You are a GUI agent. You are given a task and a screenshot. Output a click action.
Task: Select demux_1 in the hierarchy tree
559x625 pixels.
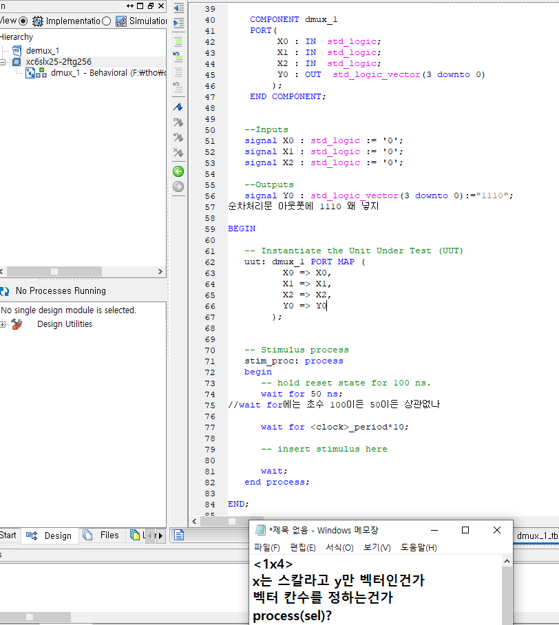(x=43, y=51)
